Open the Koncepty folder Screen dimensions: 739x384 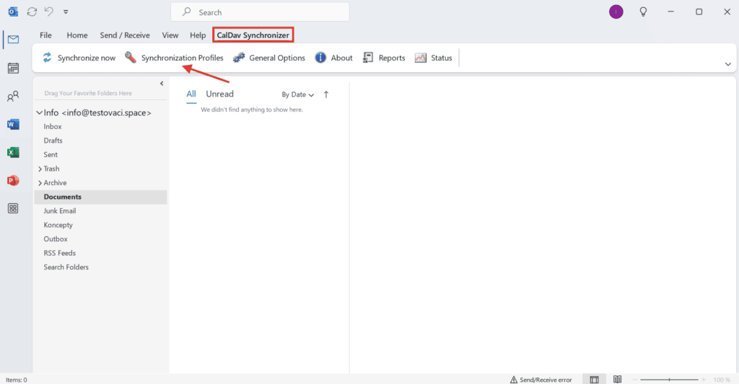(58, 225)
